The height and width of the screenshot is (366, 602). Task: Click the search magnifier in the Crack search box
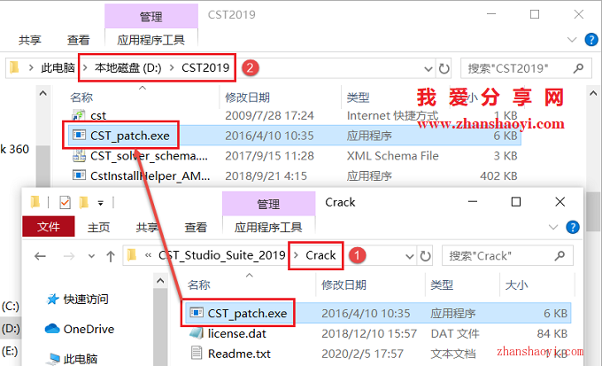(x=560, y=255)
